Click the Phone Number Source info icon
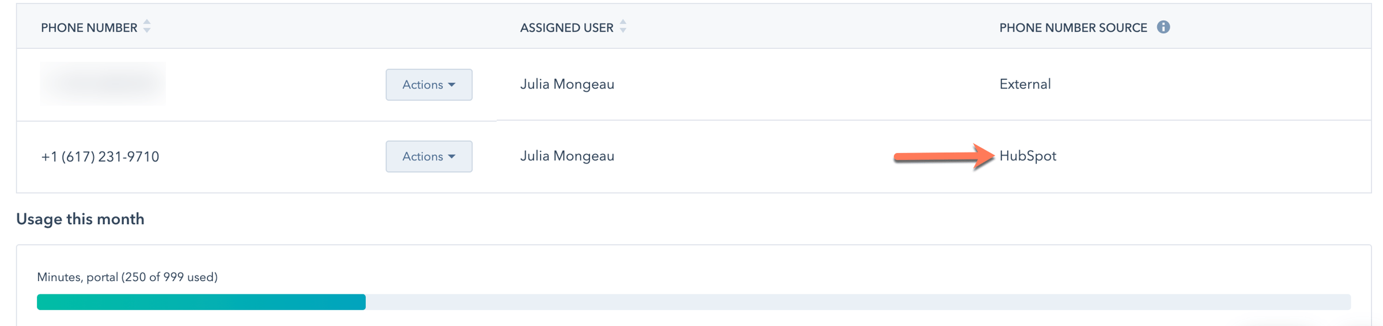 pyautogui.click(x=1163, y=27)
